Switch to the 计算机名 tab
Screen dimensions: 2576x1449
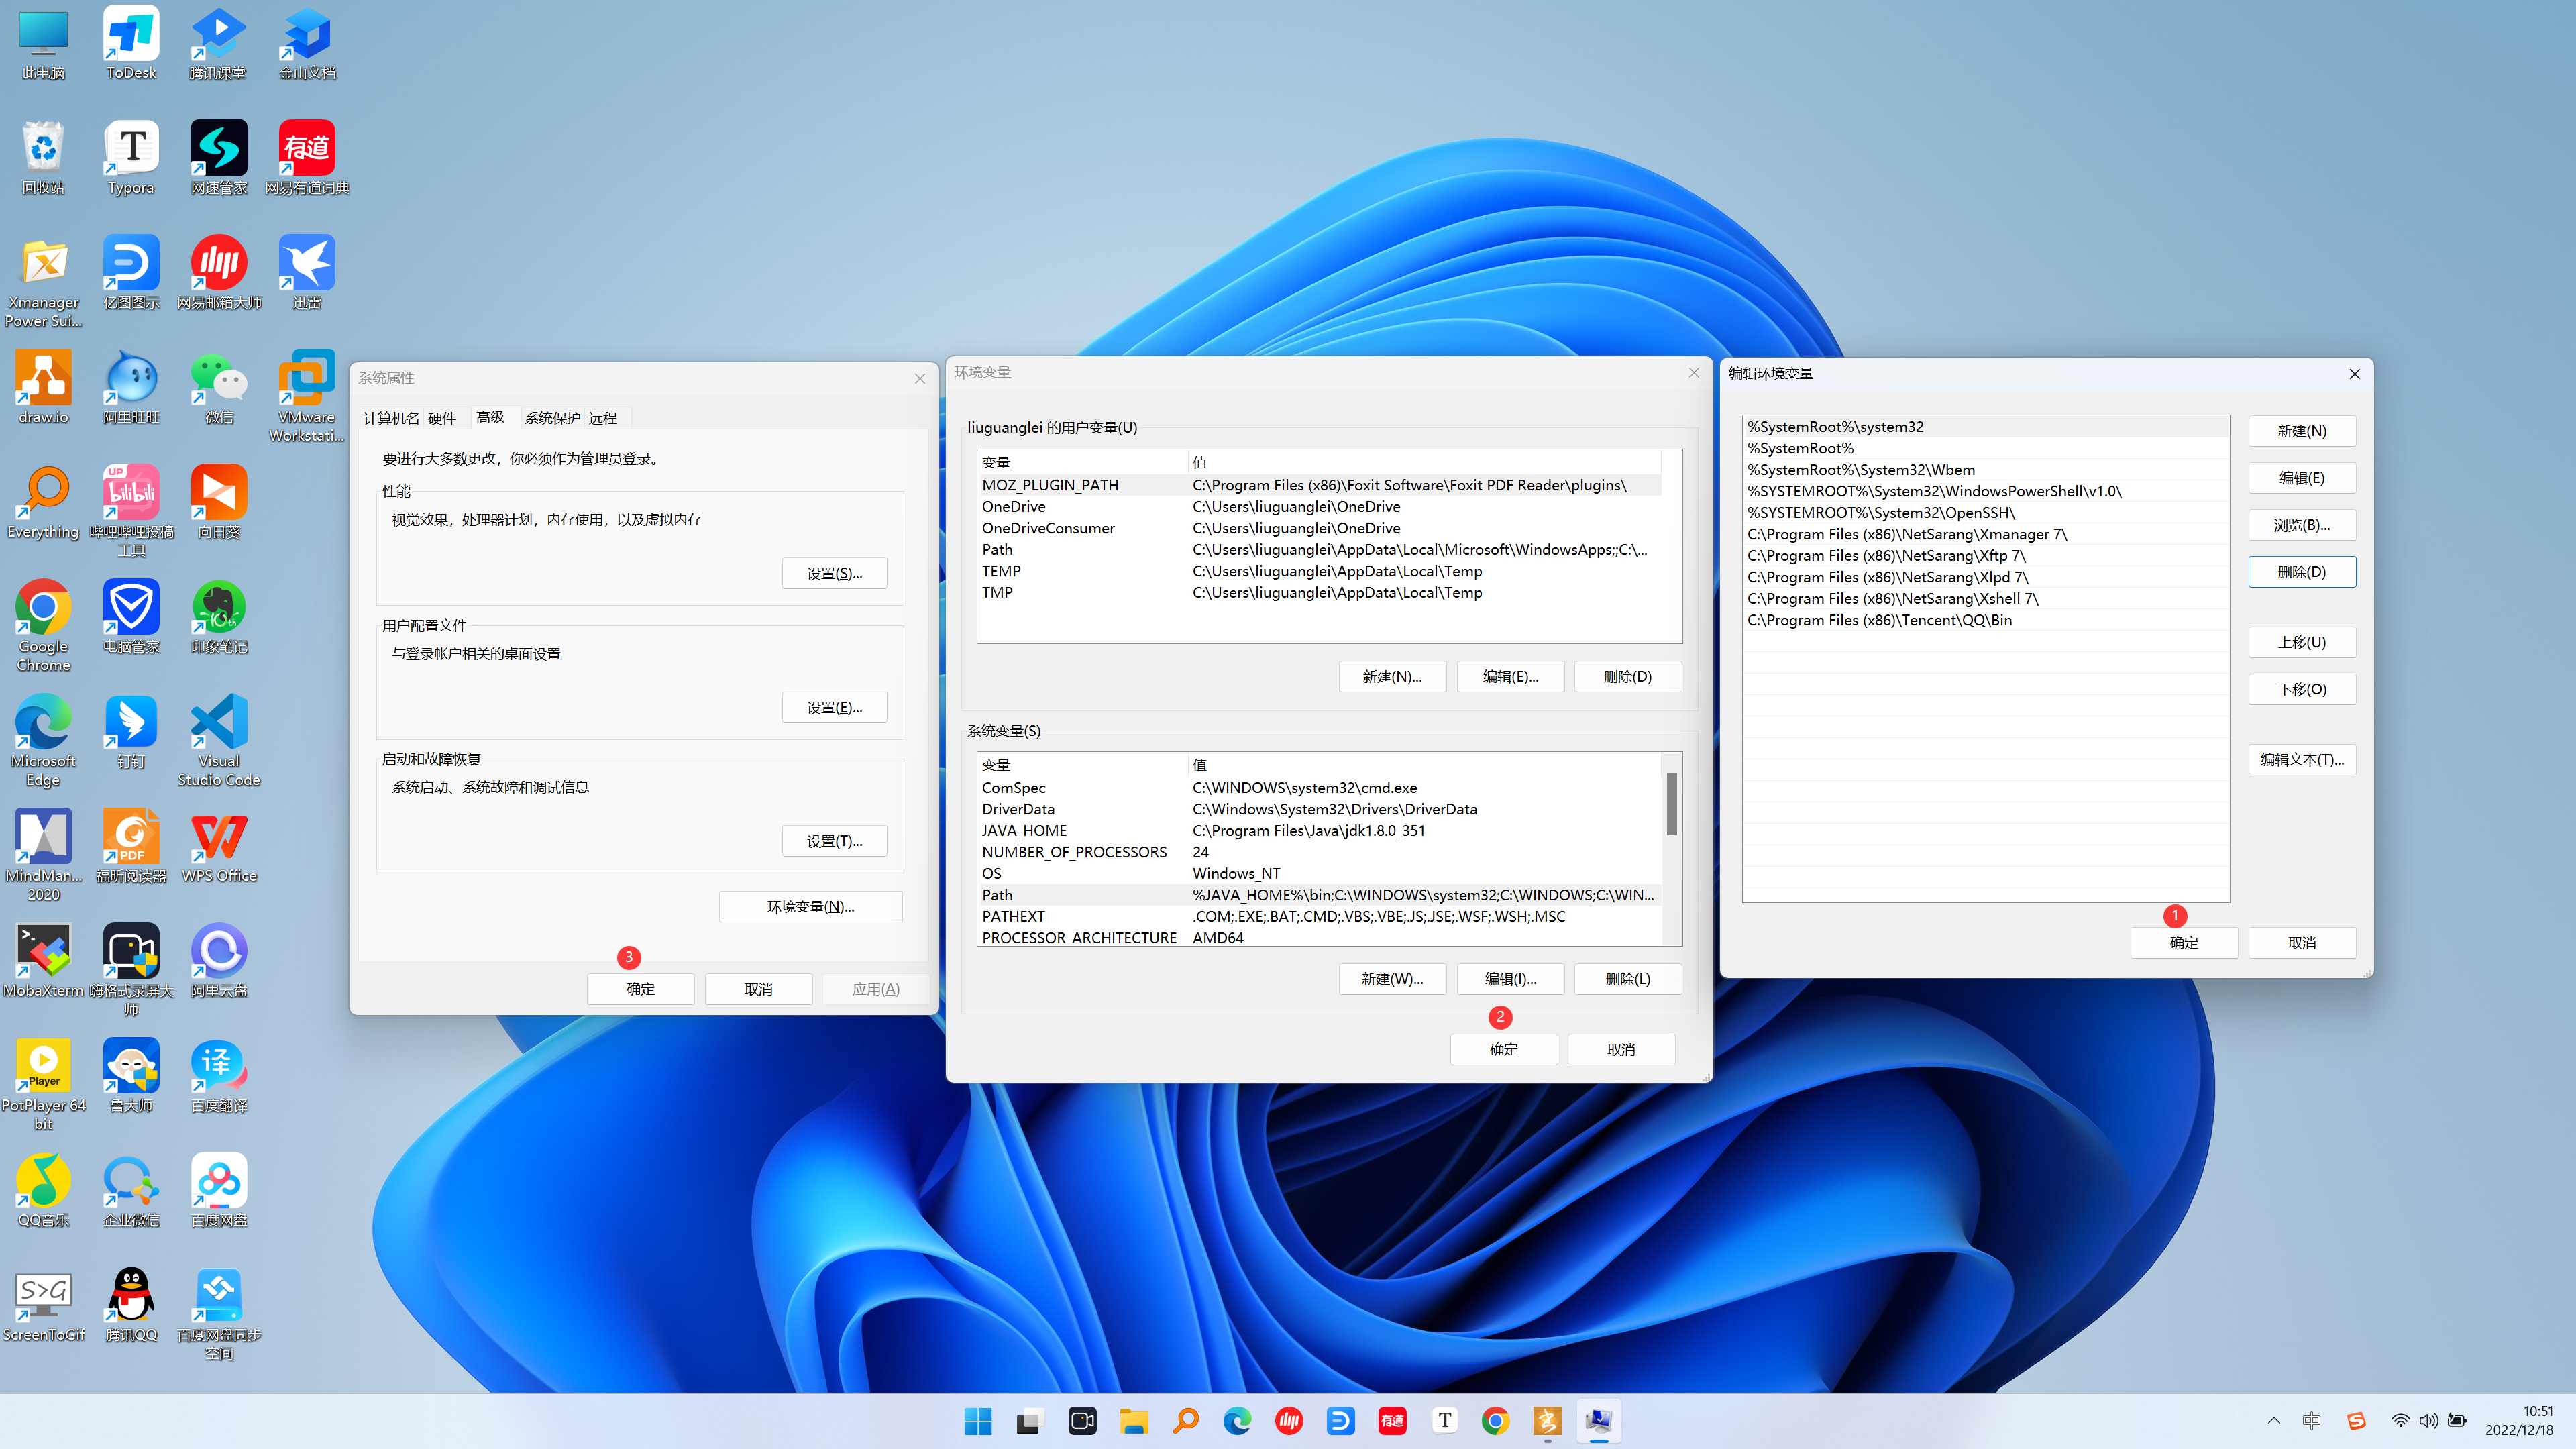391,418
